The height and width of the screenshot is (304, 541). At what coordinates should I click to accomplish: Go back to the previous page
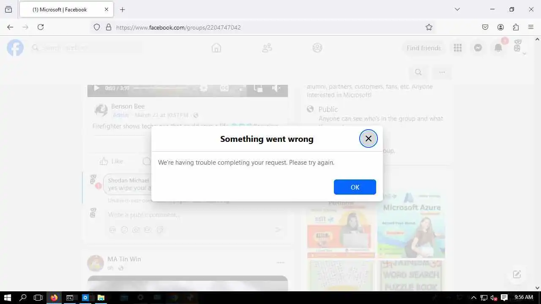coord(10,27)
